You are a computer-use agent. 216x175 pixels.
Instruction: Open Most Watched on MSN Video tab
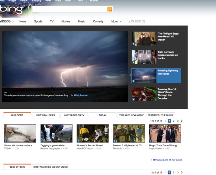(x=51, y=167)
